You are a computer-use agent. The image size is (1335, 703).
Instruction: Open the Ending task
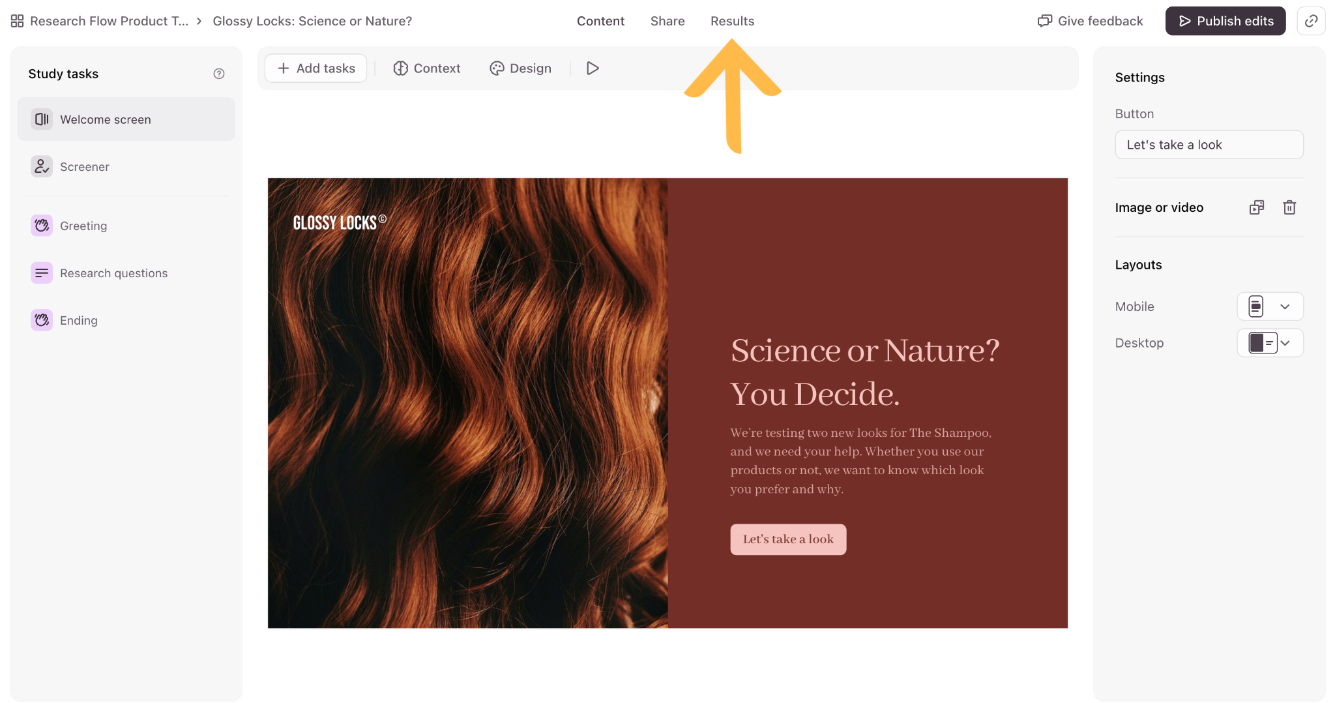pos(126,320)
